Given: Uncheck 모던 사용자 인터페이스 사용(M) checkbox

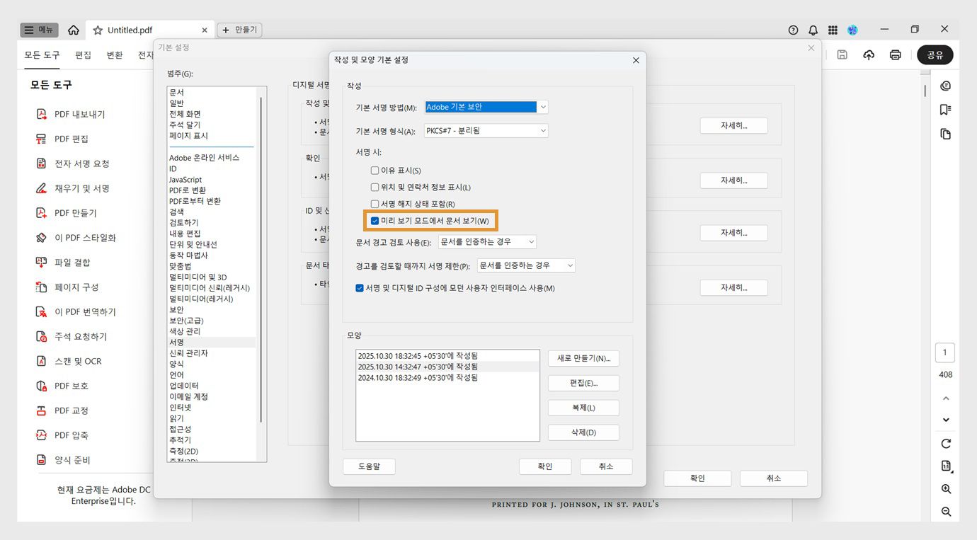Looking at the screenshot, I should [360, 288].
